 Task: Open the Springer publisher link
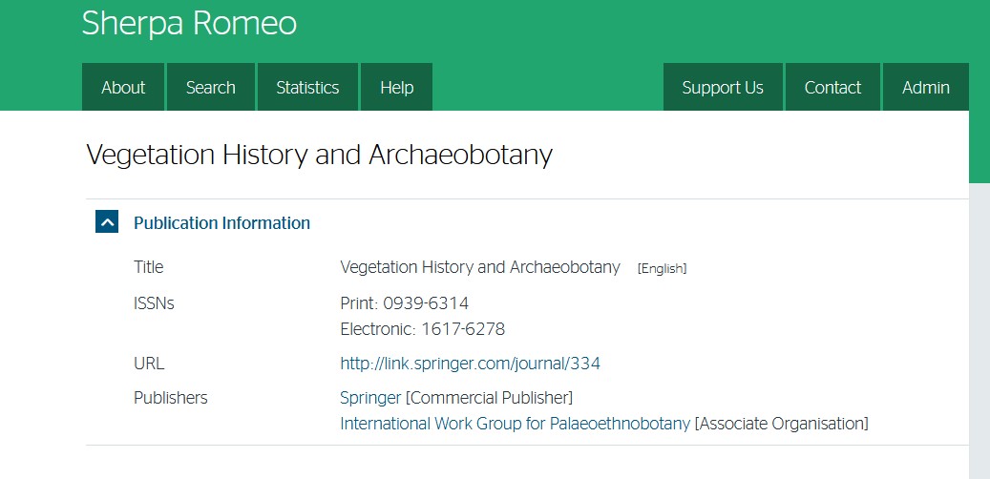(370, 398)
